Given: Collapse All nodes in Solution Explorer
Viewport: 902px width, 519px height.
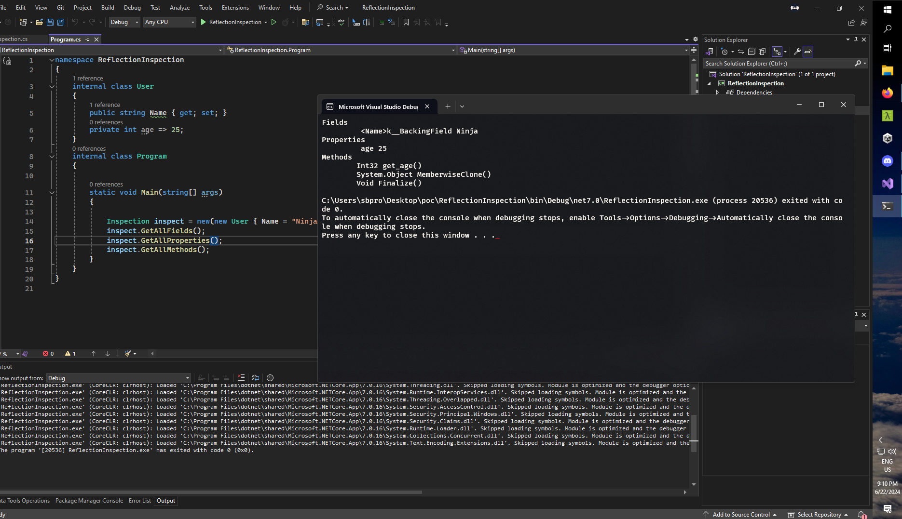Looking at the screenshot, I should coord(751,52).
